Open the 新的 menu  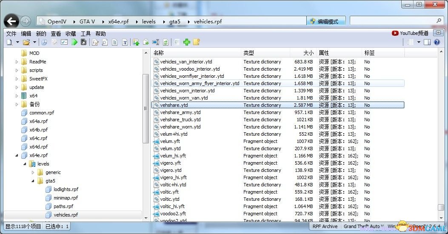(x=41, y=34)
